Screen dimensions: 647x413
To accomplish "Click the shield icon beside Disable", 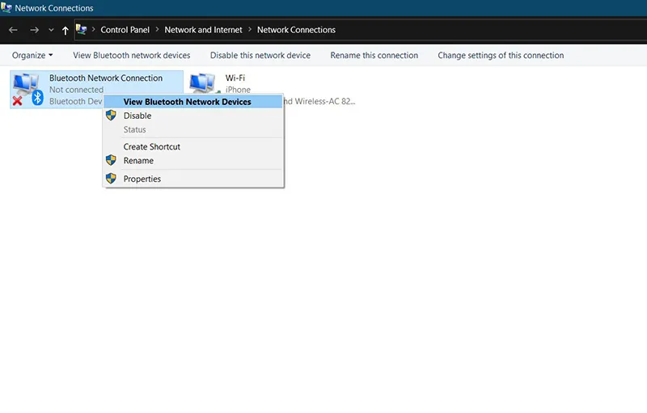I will pyautogui.click(x=112, y=116).
